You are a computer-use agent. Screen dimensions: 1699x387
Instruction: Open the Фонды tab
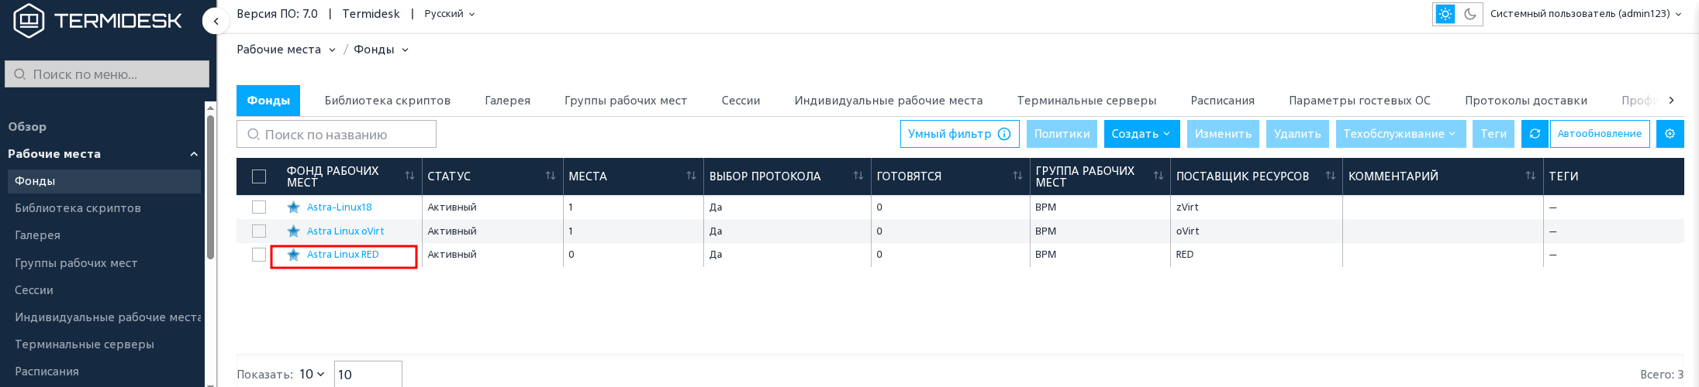coord(268,101)
